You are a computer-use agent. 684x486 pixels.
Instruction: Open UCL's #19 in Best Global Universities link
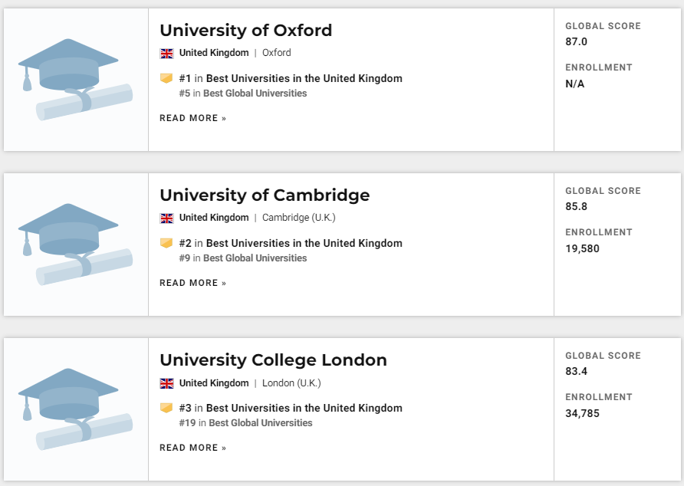click(260, 423)
